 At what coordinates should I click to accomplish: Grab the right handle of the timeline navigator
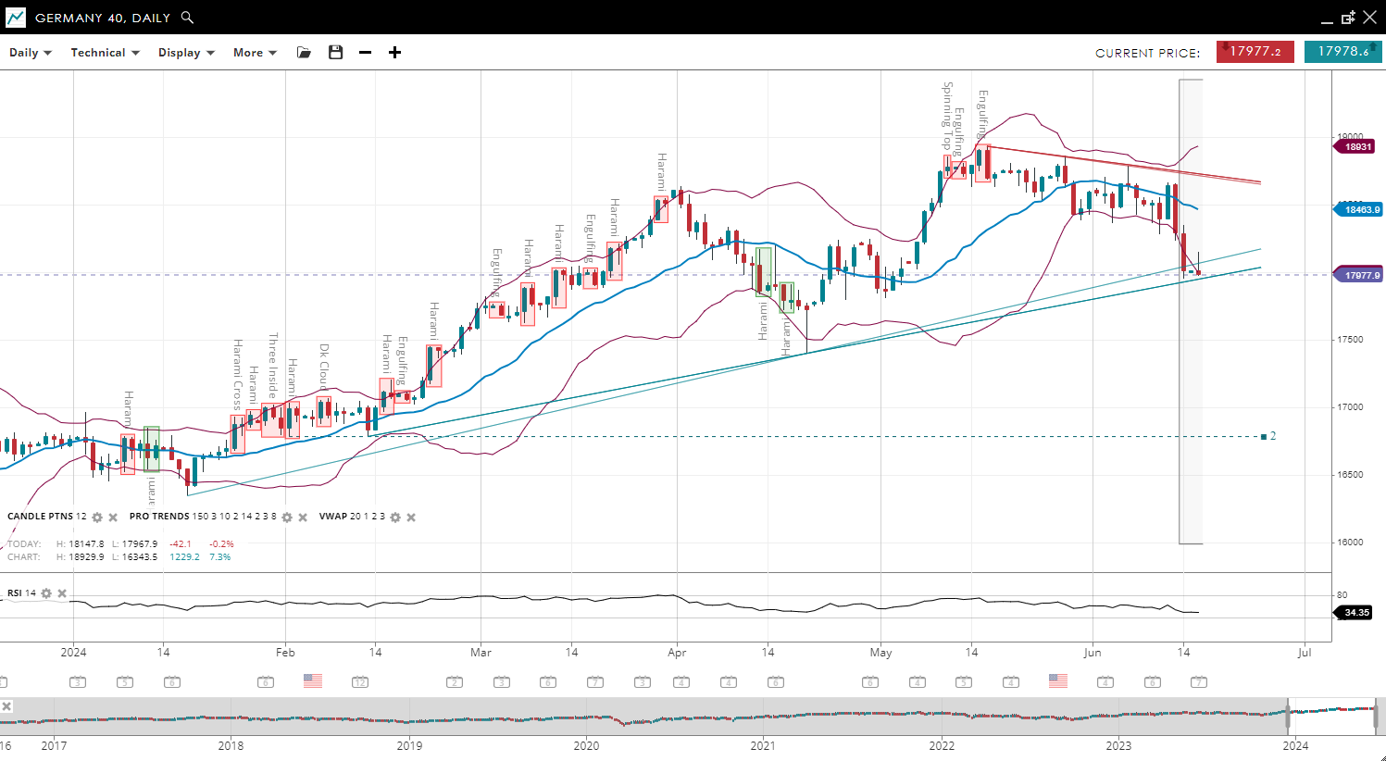tap(1376, 716)
